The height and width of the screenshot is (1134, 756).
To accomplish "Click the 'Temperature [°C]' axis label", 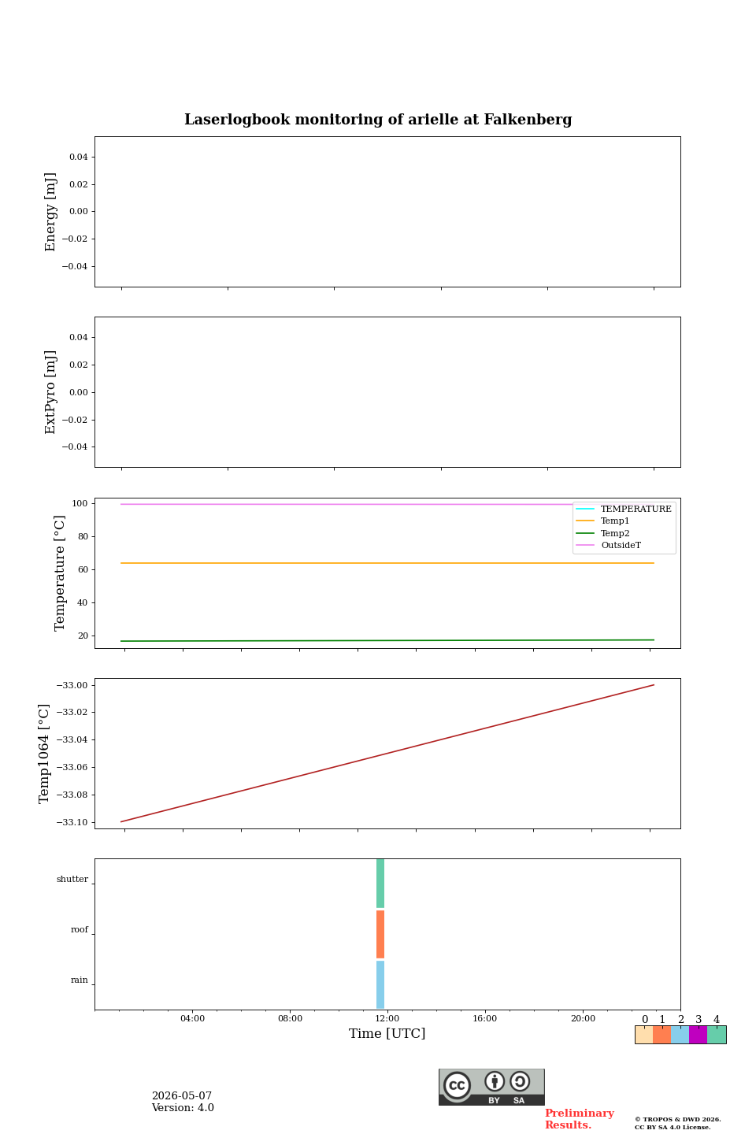I will click(x=60, y=573).
